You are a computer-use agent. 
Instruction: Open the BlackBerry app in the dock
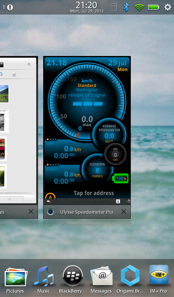72,279
